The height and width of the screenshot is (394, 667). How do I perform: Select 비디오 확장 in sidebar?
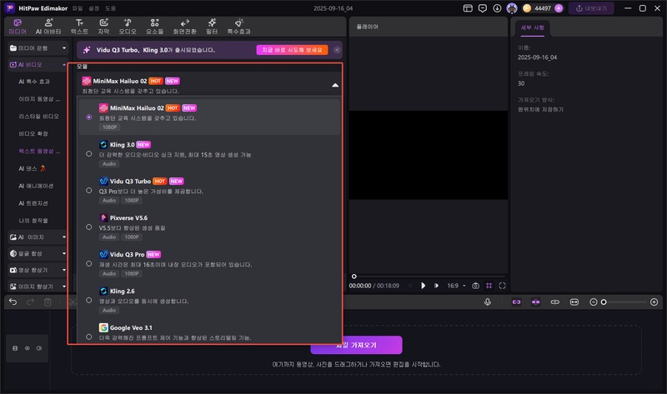tap(33, 133)
